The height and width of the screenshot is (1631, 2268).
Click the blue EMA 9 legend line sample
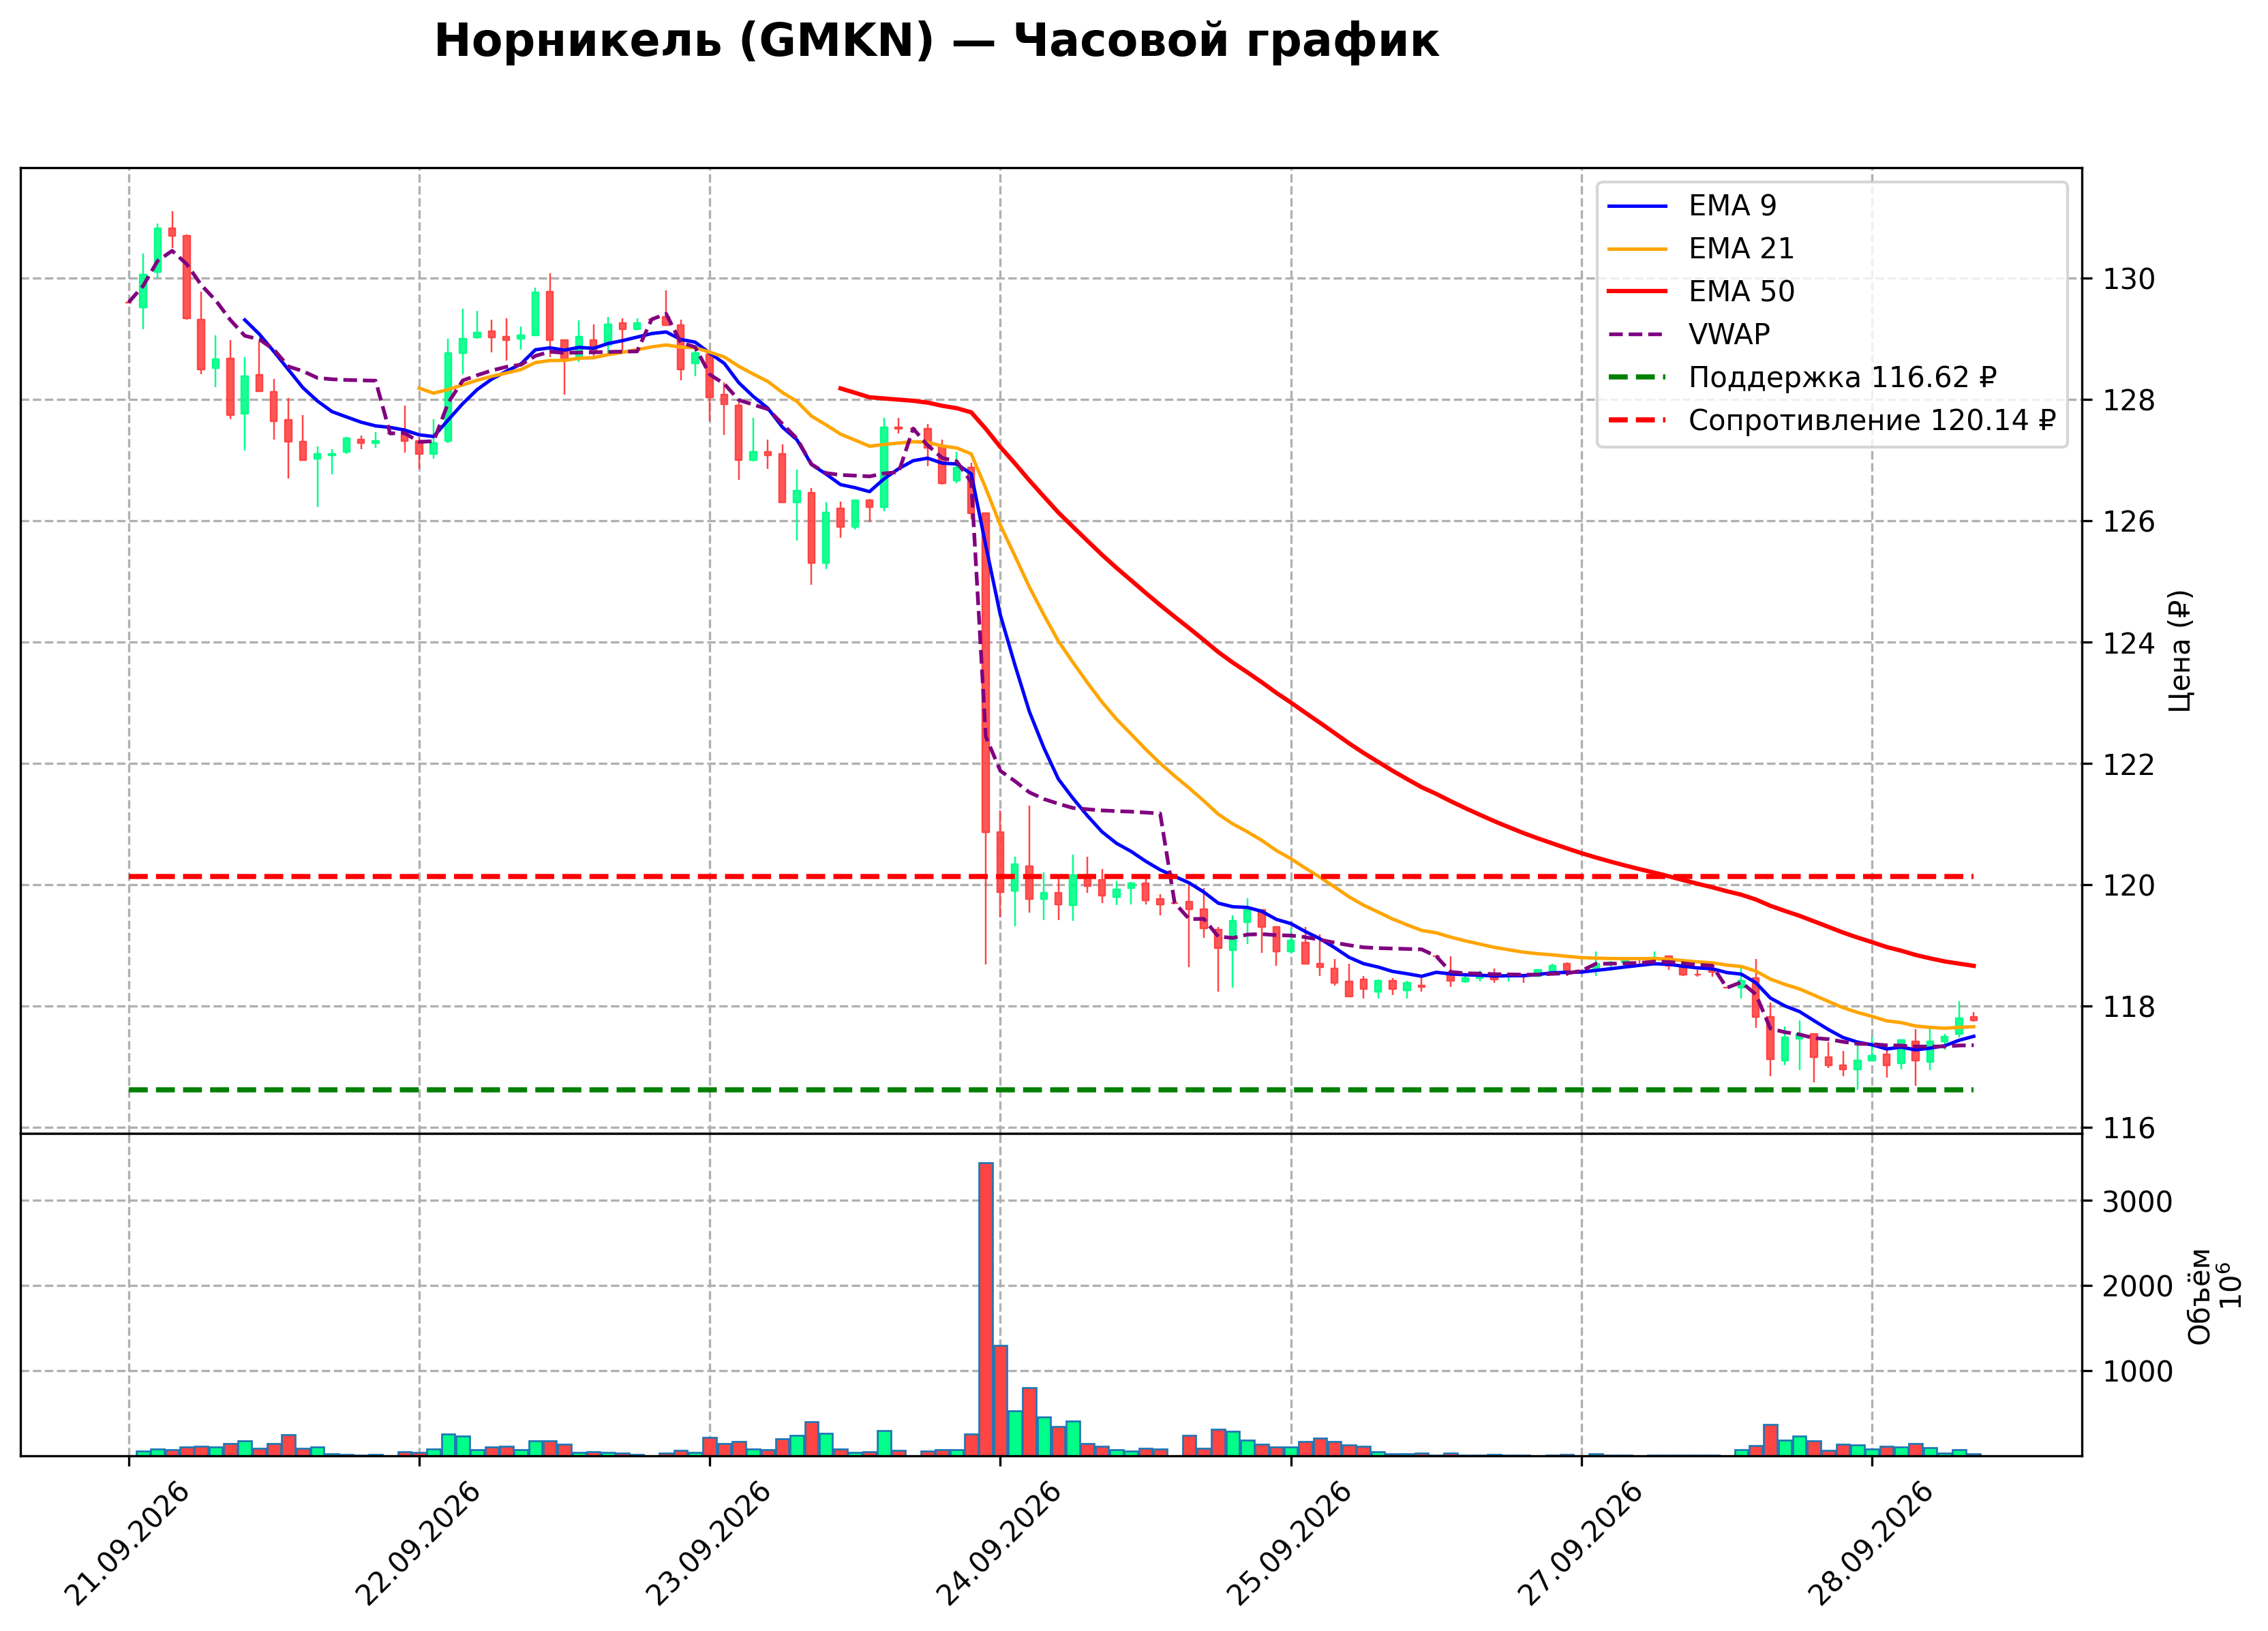pyautogui.click(x=1638, y=206)
